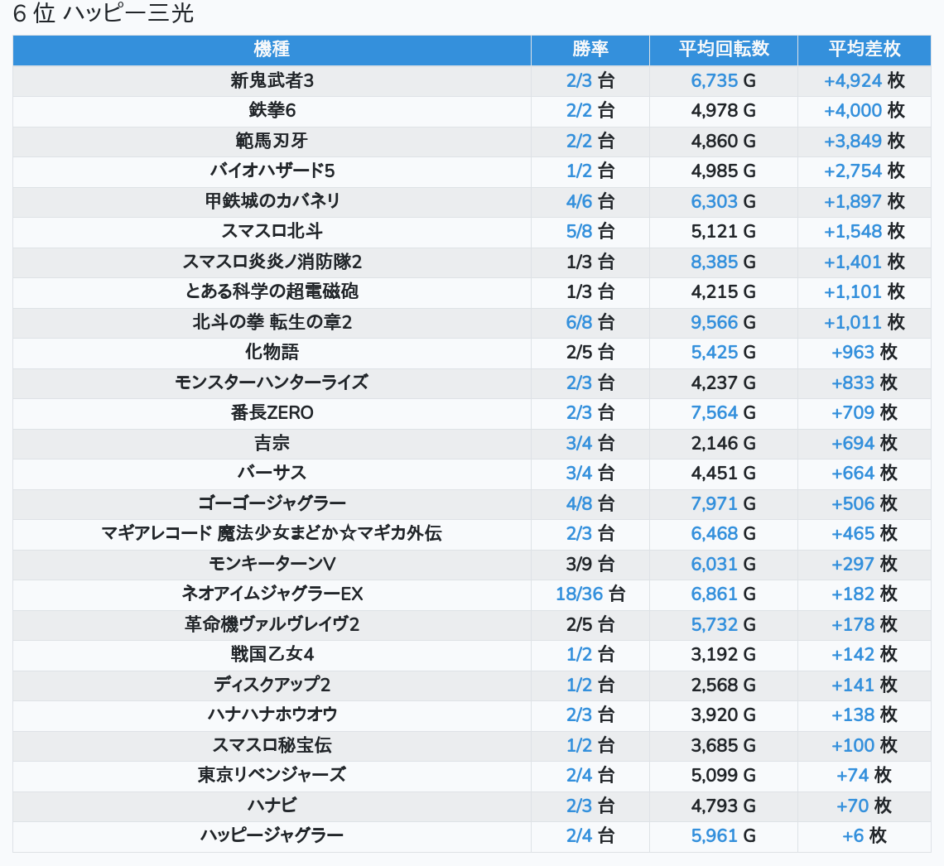This screenshot has height=866, width=944.
Task: Open the ハッピージャグラー machine entry
Action: [272, 835]
